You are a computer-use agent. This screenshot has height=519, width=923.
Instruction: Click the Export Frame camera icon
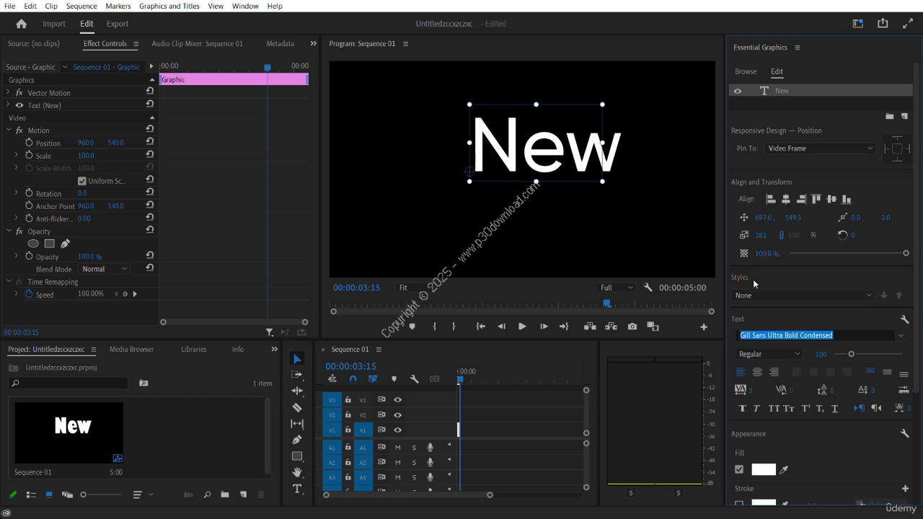pyautogui.click(x=632, y=327)
